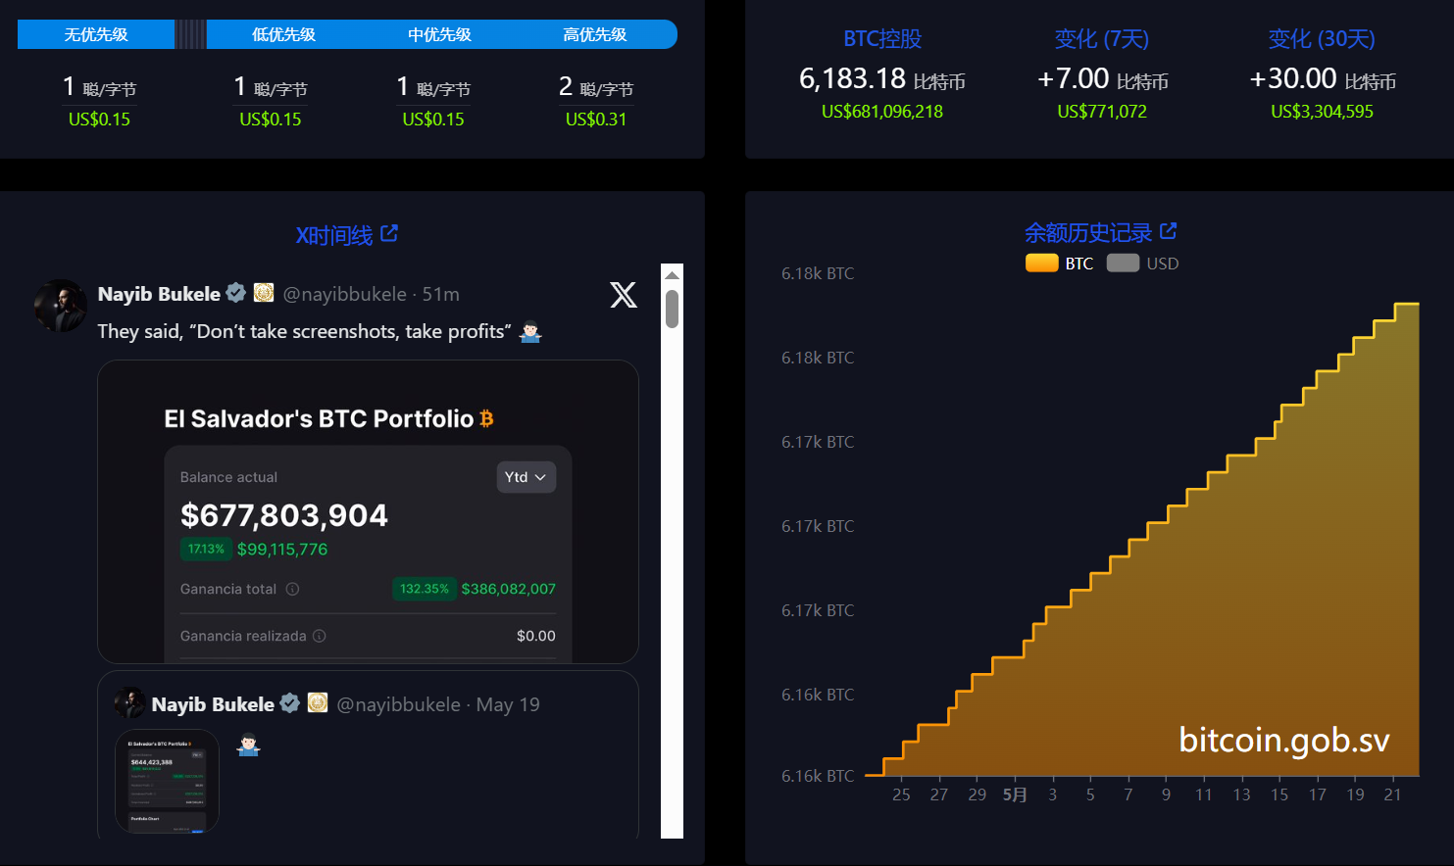Toggle the USD series in the chart legend
Image resolution: width=1454 pixels, height=866 pixels.
coord(1142,264)
